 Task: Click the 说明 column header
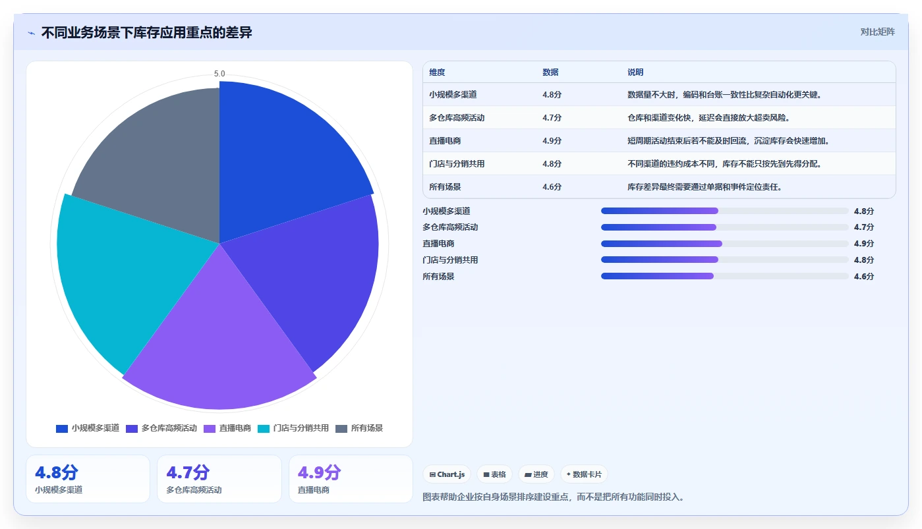tap(635, 72)
